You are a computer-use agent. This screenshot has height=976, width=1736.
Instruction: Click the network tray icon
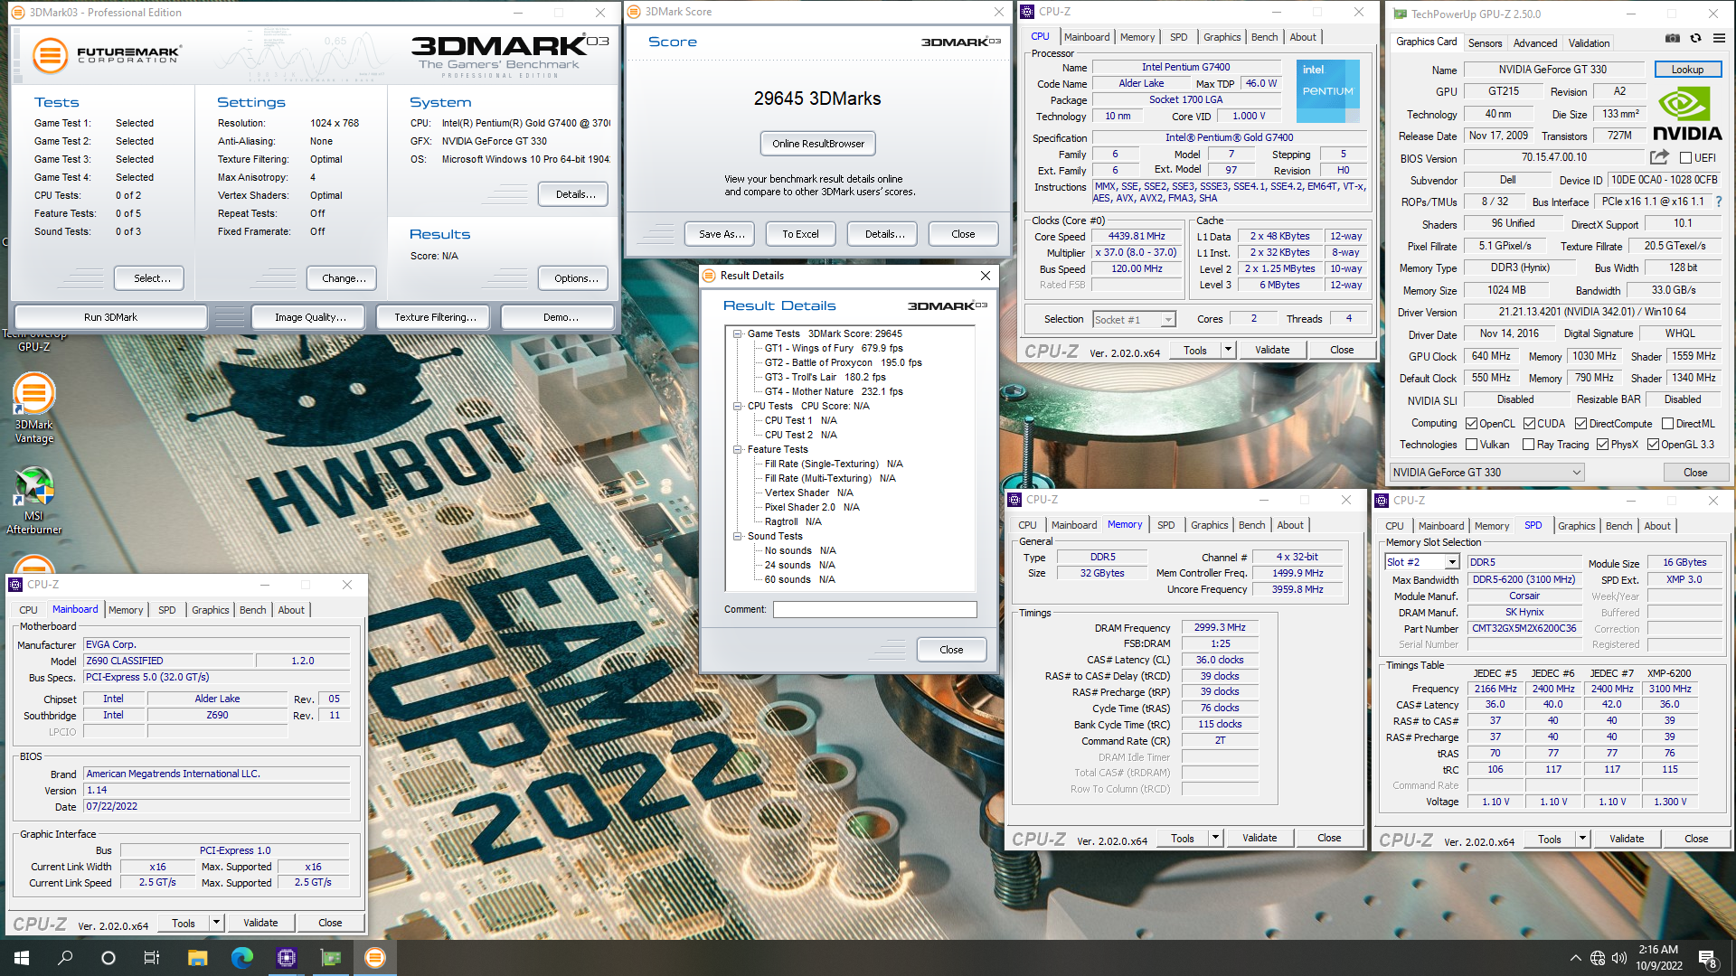1598,958
